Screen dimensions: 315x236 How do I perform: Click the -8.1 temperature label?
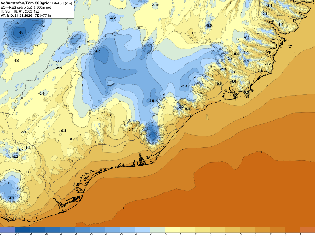point(22,32)
